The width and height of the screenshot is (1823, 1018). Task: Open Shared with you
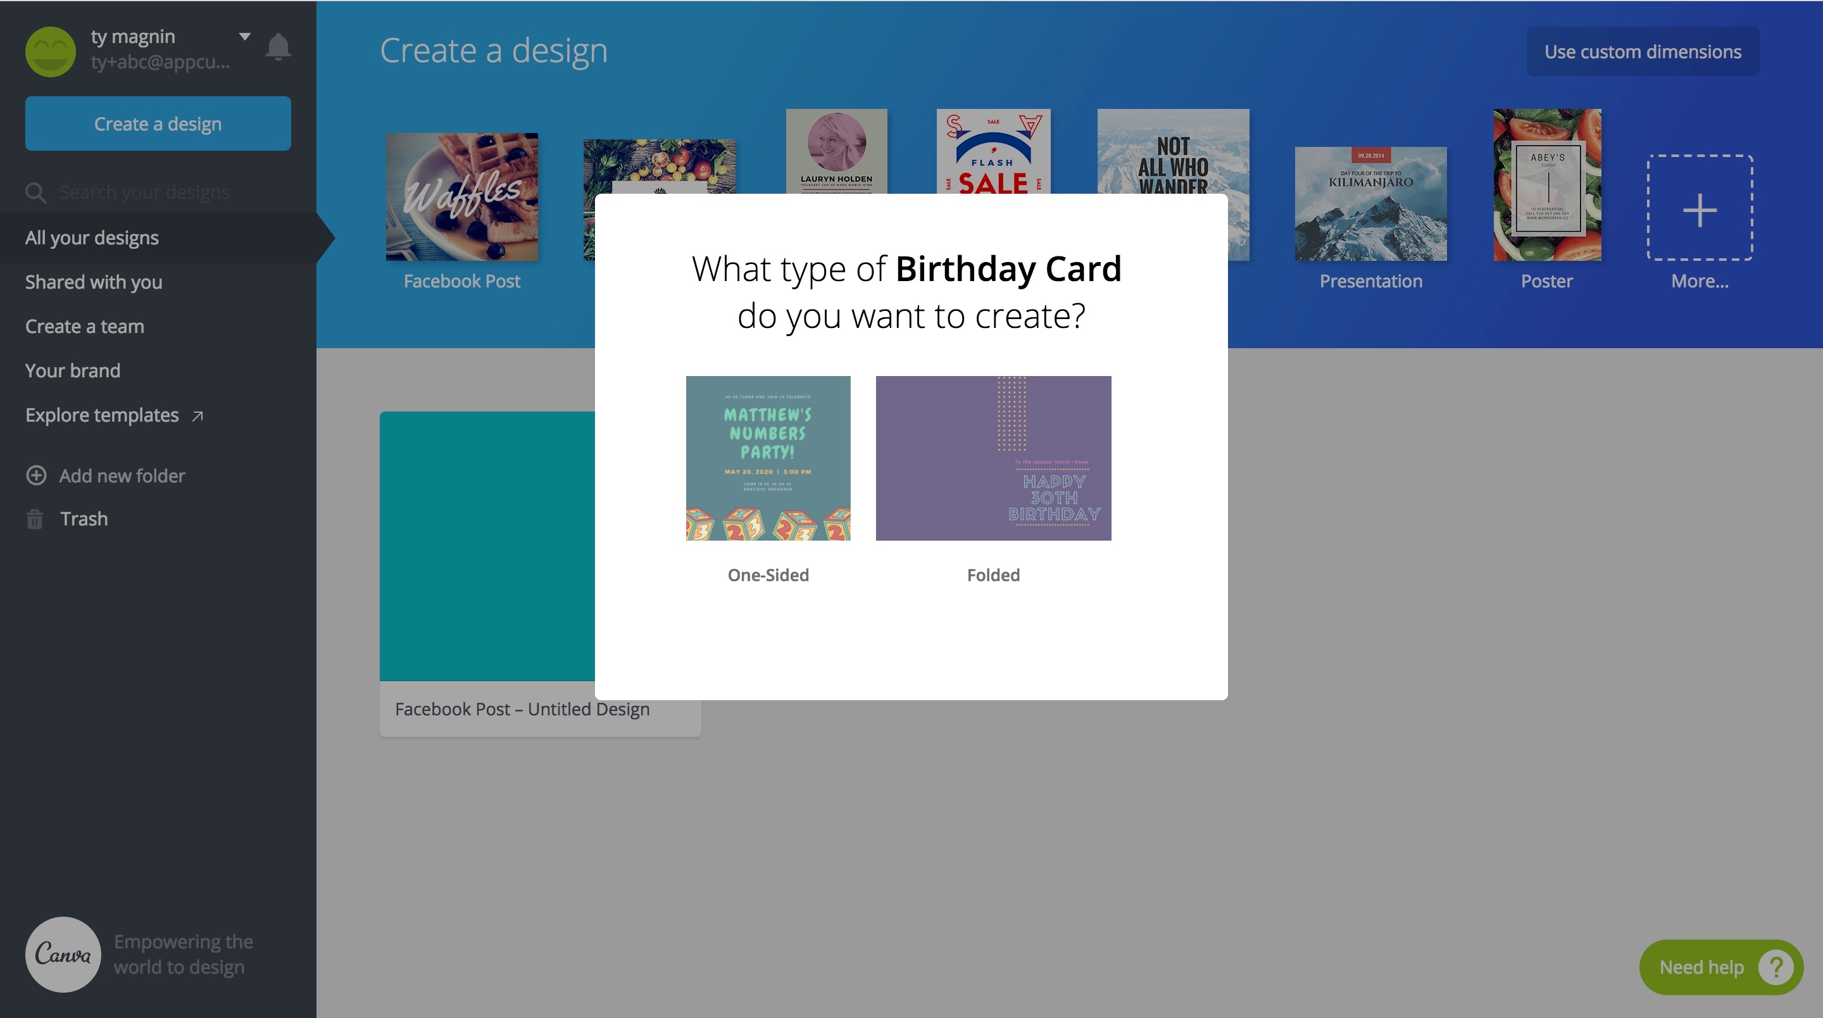(92, 282)
